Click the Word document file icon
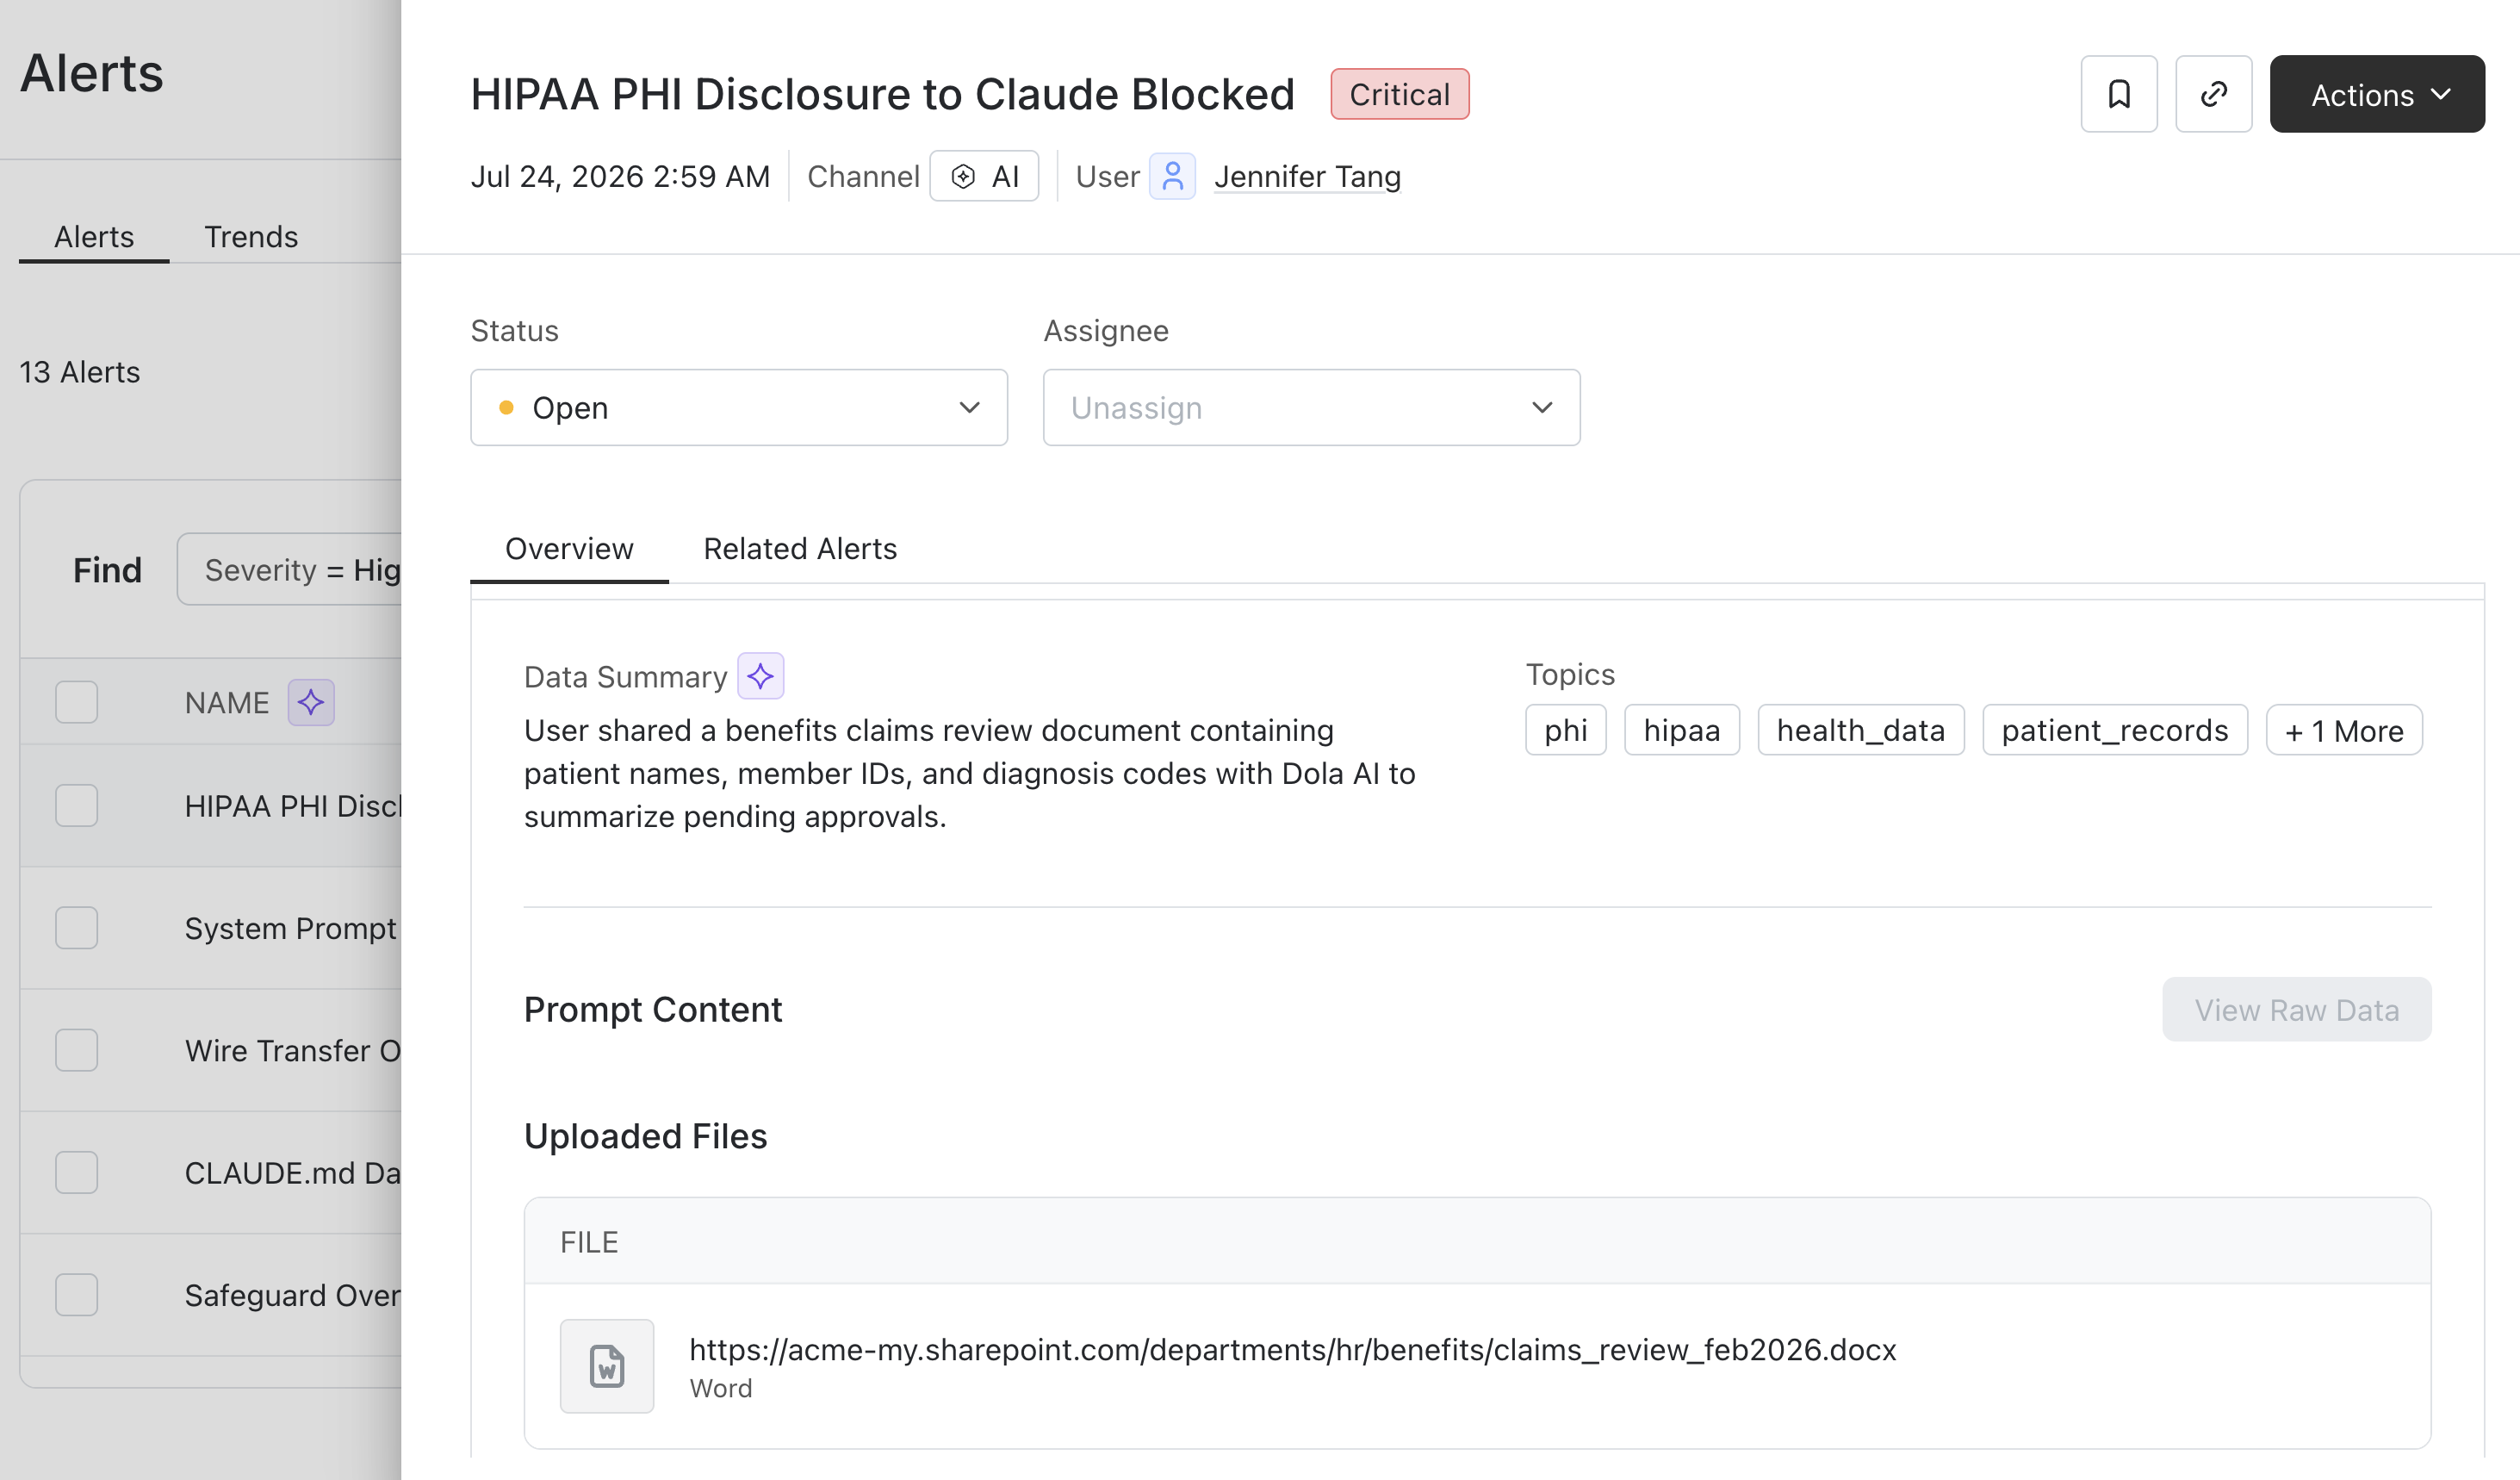This screenshot has width=2520, height=1480. [607, 1365]
